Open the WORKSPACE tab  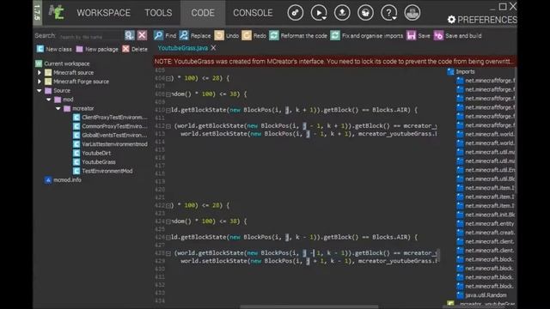click(x=103, y=13)
